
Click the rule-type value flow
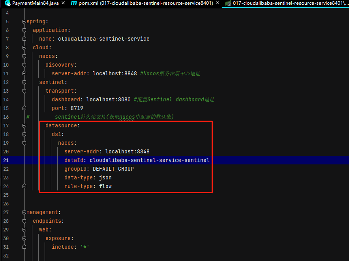coord(105,186)
